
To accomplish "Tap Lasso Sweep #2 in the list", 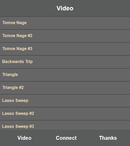I will coord(65,114).
